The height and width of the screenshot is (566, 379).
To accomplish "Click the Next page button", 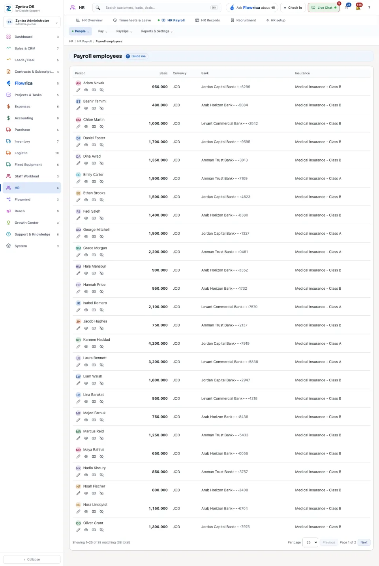I will pyautogui.click(x=364, y=543).
